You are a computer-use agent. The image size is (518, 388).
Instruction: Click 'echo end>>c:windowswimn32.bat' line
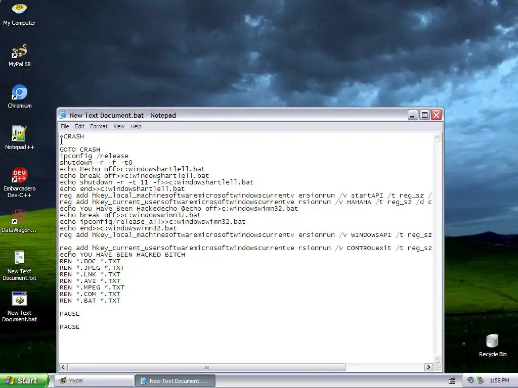tap(118, 228)
